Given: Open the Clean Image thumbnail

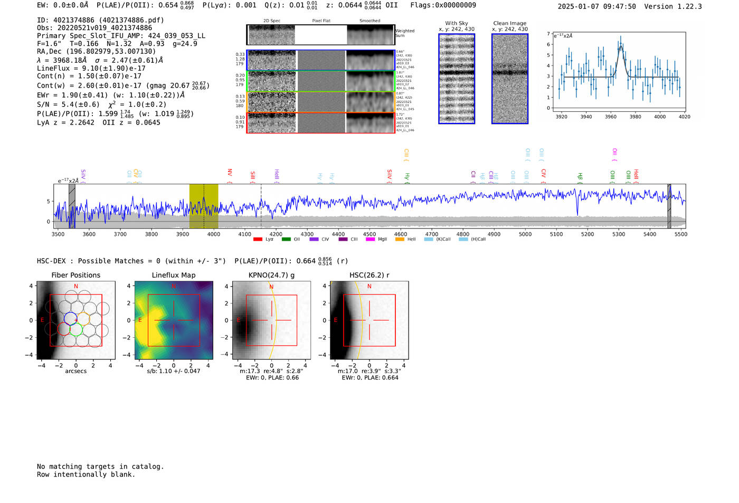Looking at the screenshot, I should pyautogui.click(x=509, y=79).
